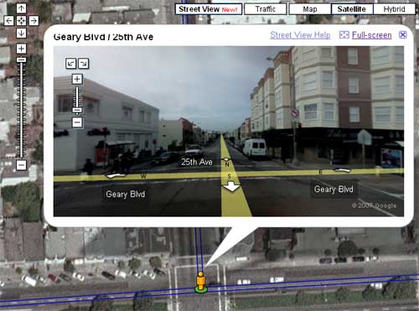The width and height of the screenshot is (419, 311).
Task: Zoom in the street view image
Action: [77, 79]
